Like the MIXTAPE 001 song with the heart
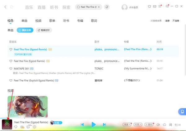Viewport: 186px width, 131px height. click(x=11, y=68)
